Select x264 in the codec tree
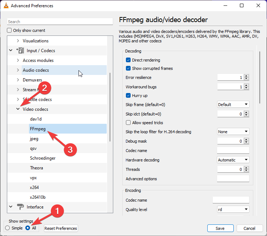Viewport: 267px width, 236px height. click(34, 187)
